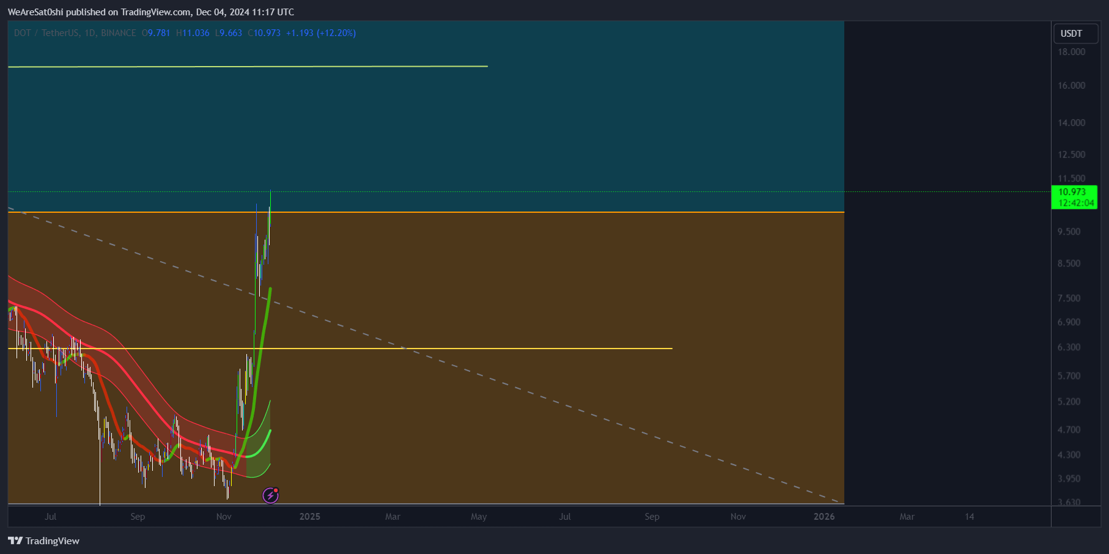Click the H11.036 high value
The width and height of the screenshot is (1109, 554).
193,33
